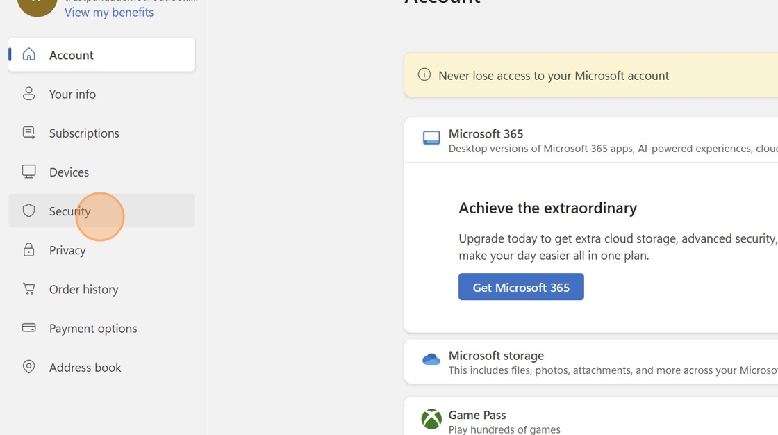Click the Privacy lock icon
The image size is (778, 435).
(28, 249)
